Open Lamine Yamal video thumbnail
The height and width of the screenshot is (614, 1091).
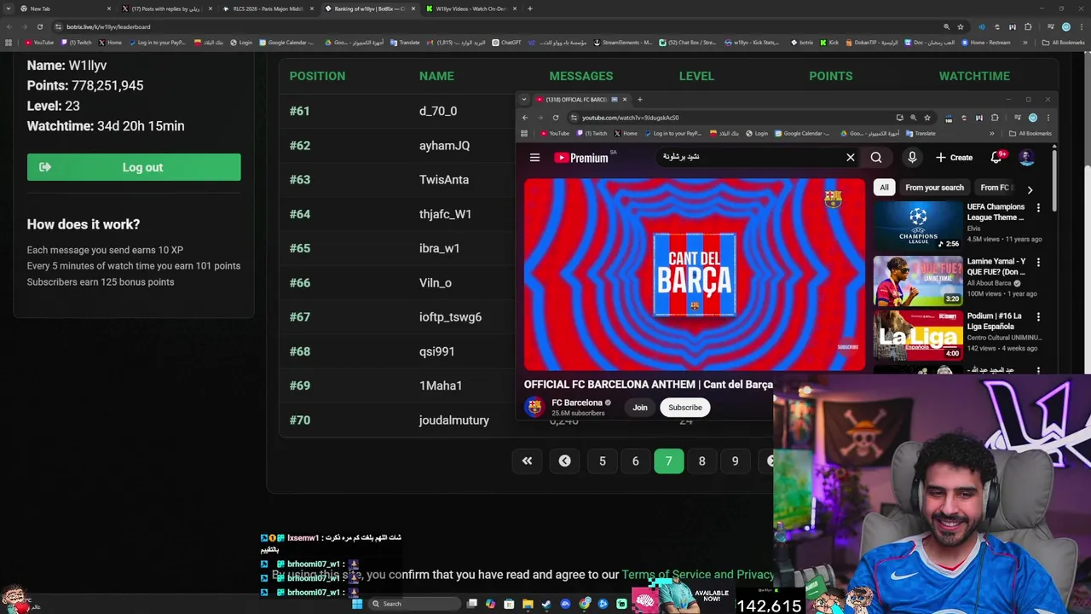[918, 280]
